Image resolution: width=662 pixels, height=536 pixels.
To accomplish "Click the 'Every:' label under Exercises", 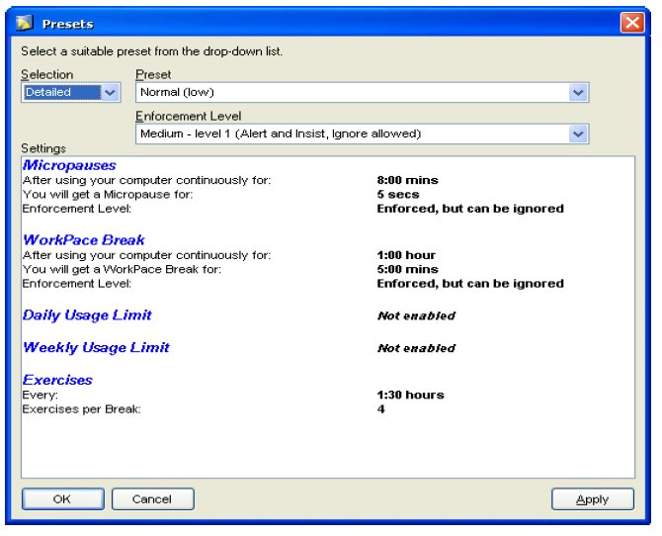I will (x=41, y=396).
